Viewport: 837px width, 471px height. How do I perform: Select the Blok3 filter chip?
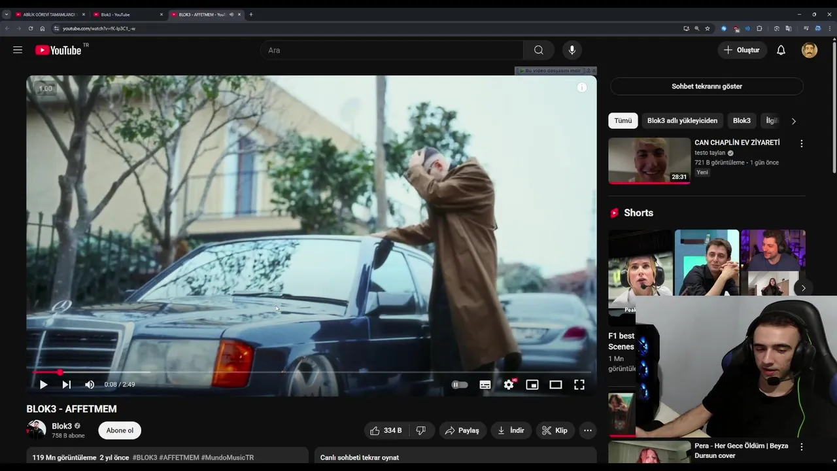pos(742,120)
